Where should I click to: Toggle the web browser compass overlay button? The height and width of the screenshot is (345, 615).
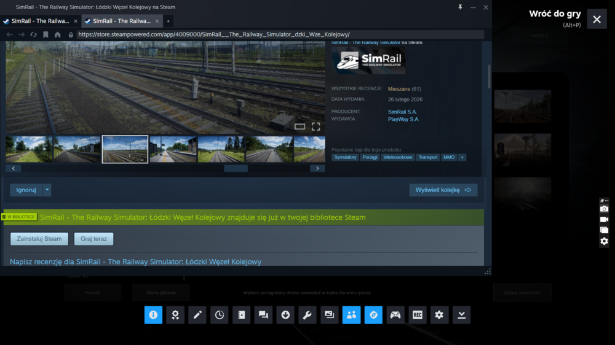[x=373, y=315]
